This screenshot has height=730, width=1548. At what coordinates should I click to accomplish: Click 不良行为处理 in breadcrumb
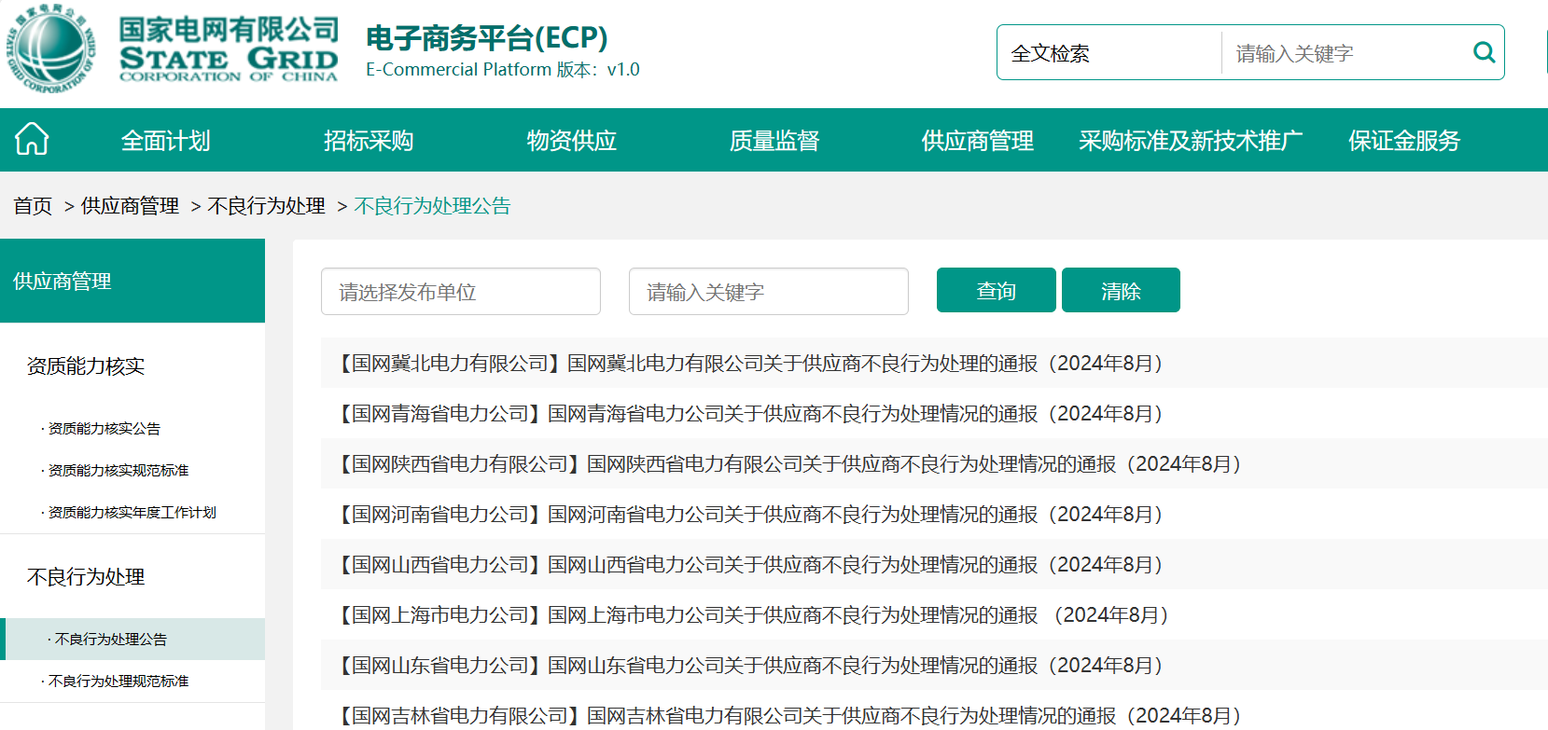(267, 206)
